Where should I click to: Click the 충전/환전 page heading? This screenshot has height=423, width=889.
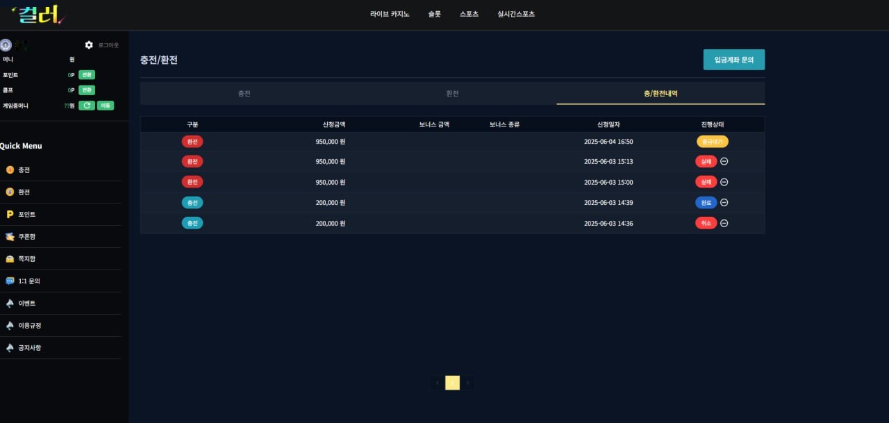[x=159, y=60]
